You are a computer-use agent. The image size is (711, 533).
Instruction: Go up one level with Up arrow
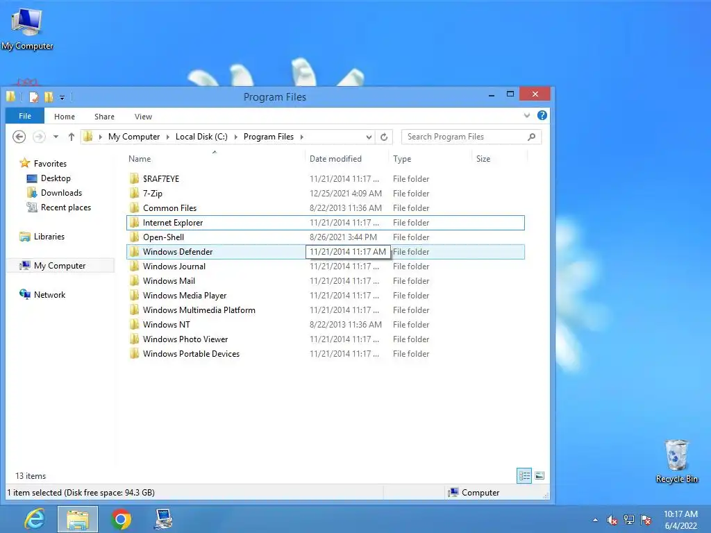click(72, 137)
